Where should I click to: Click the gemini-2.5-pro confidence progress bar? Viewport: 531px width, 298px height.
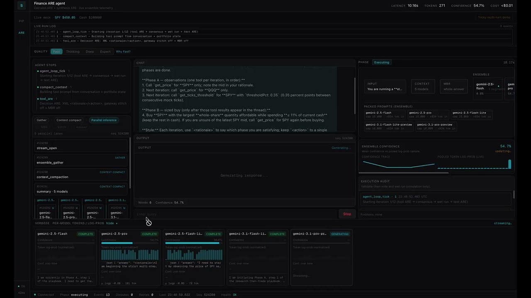point(130,243)
